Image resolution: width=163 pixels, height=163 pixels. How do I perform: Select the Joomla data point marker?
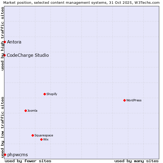click(x=26, y=111)
